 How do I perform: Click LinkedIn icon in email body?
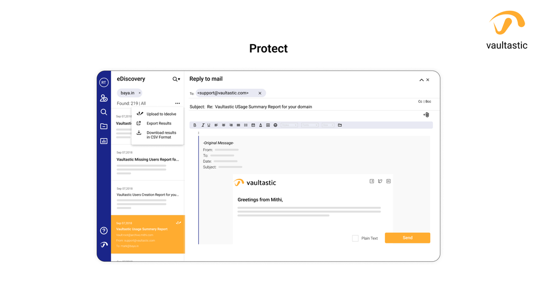tap(388, 181)
